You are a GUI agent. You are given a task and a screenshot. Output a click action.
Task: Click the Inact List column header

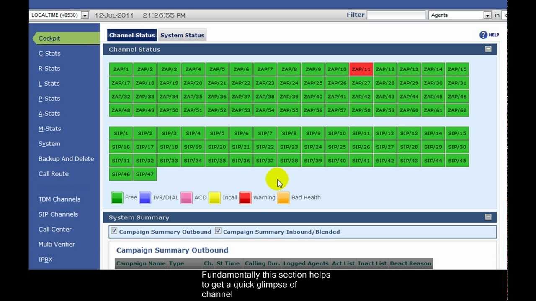pyautogui.click(x=372, y=263)
